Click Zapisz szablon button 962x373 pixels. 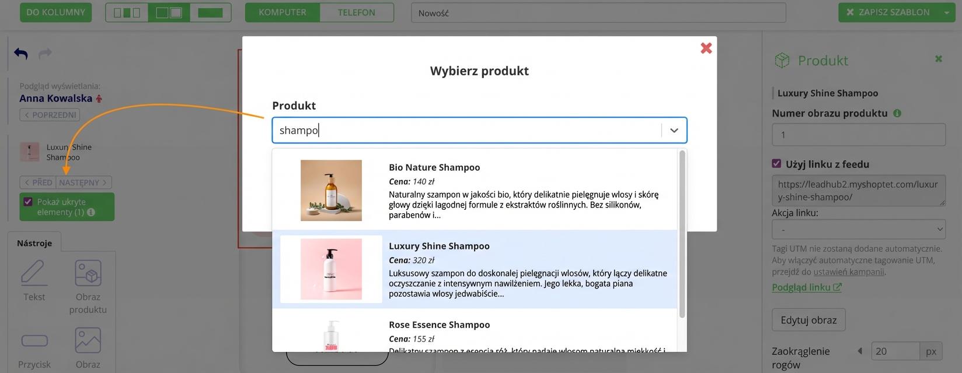pyautogui.click(x=888, y=12)
